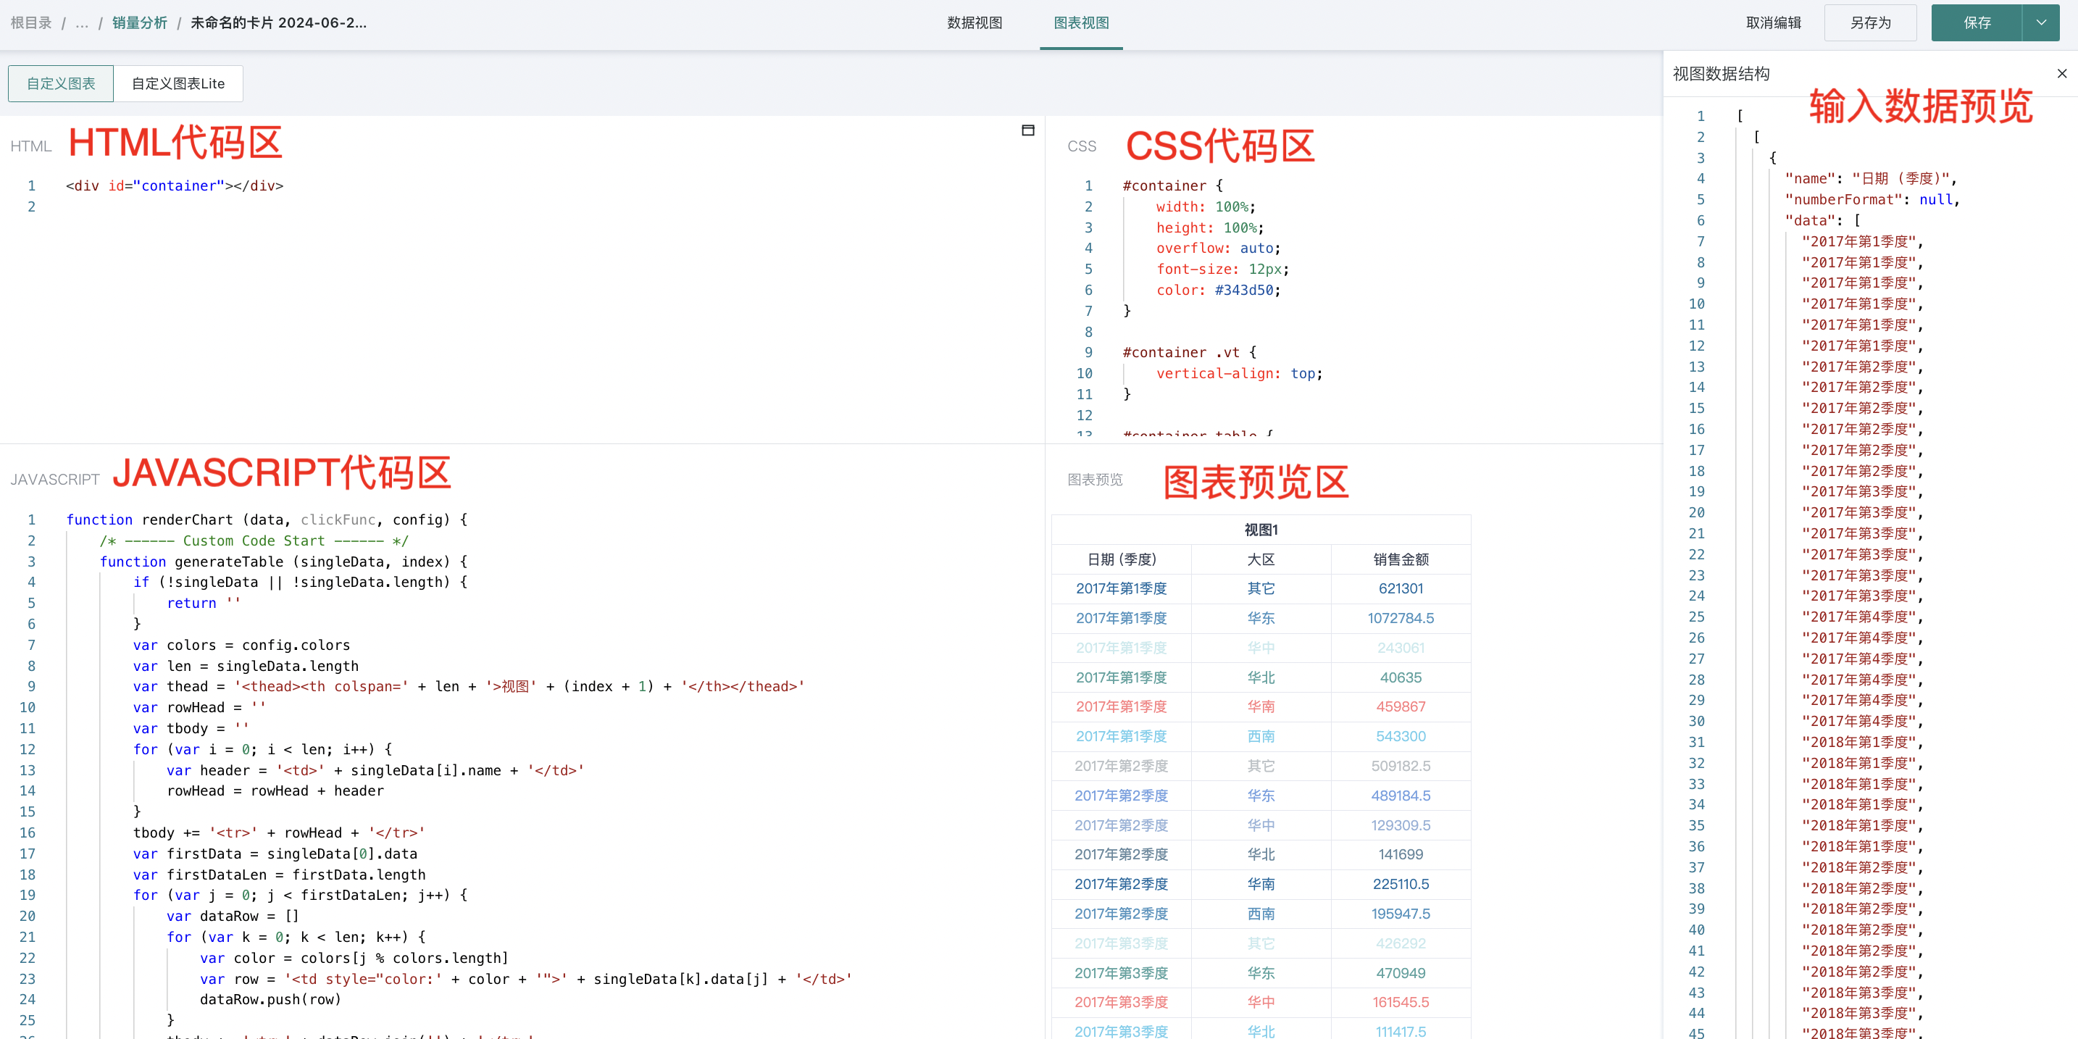Click line number 45 in data structure panel
This screenshot has height=1039, width=2078.
click(x=1696, y=1033)
